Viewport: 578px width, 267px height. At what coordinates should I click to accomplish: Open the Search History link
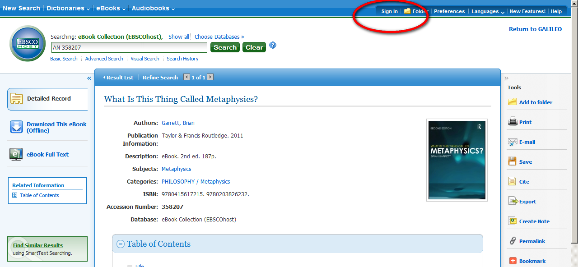tap(182, 59)
